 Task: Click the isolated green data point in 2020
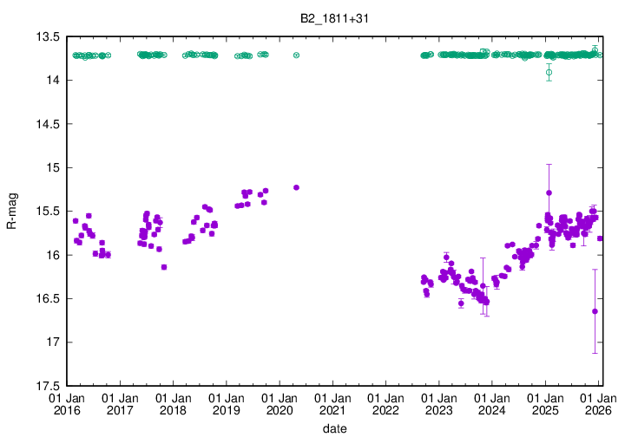(x=296, y=55)
